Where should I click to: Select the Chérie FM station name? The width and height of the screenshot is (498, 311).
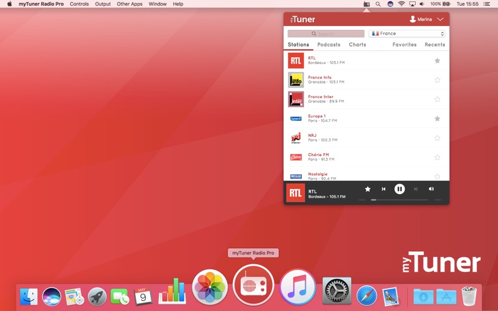318,154
